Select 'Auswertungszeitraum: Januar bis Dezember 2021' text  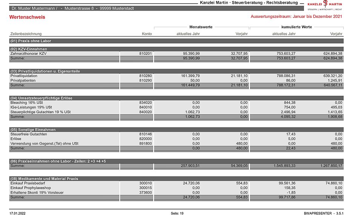[x=296, y=16]
